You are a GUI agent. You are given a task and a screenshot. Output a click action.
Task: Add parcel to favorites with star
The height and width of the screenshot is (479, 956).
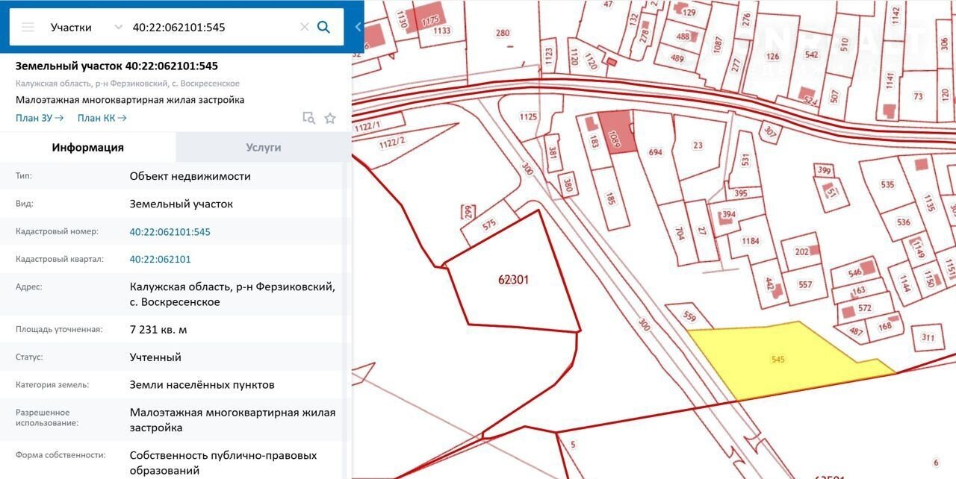pyautogui.click(x=330, y=118)
